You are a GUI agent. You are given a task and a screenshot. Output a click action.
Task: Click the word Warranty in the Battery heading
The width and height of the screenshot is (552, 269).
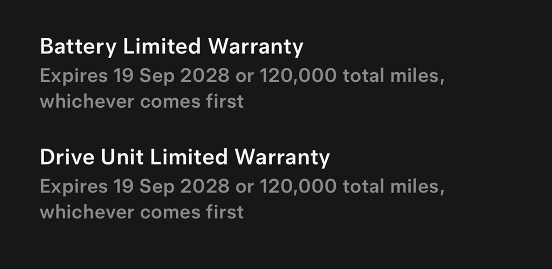(x=256, y=47)
